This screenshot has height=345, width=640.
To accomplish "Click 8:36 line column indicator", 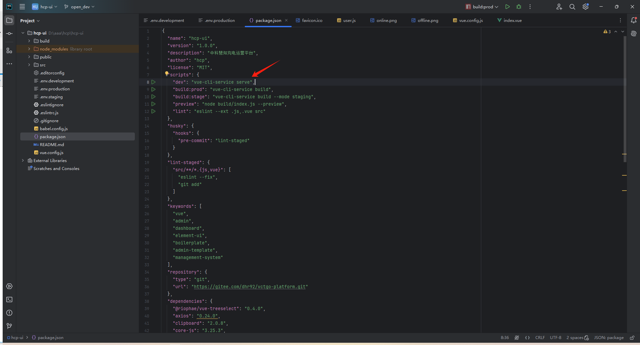I will pyautogui.click(x=505, y=338).
